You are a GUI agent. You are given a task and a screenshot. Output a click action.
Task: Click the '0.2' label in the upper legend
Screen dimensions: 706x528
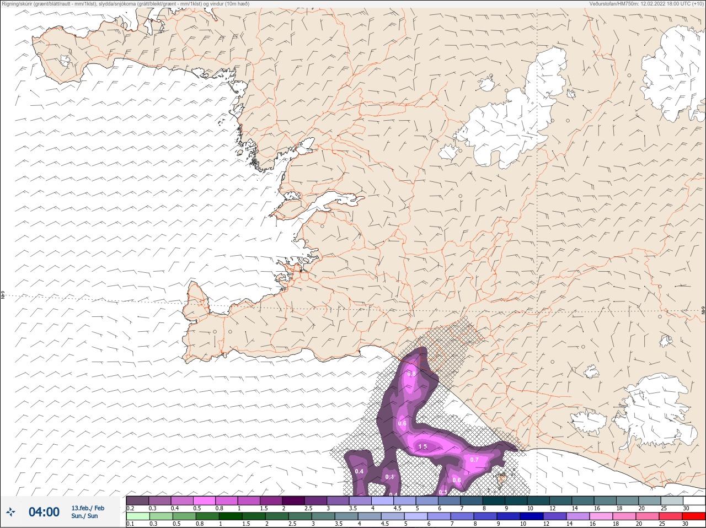tap(130, 508)
